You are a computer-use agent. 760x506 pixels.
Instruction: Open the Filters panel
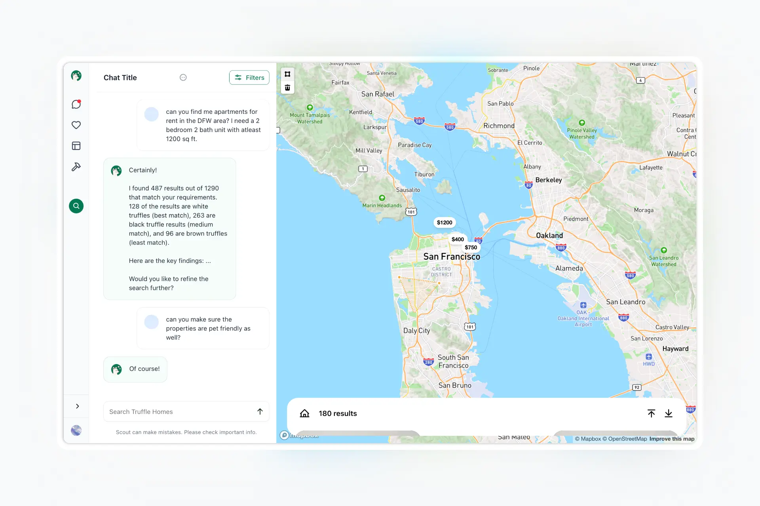249,77
